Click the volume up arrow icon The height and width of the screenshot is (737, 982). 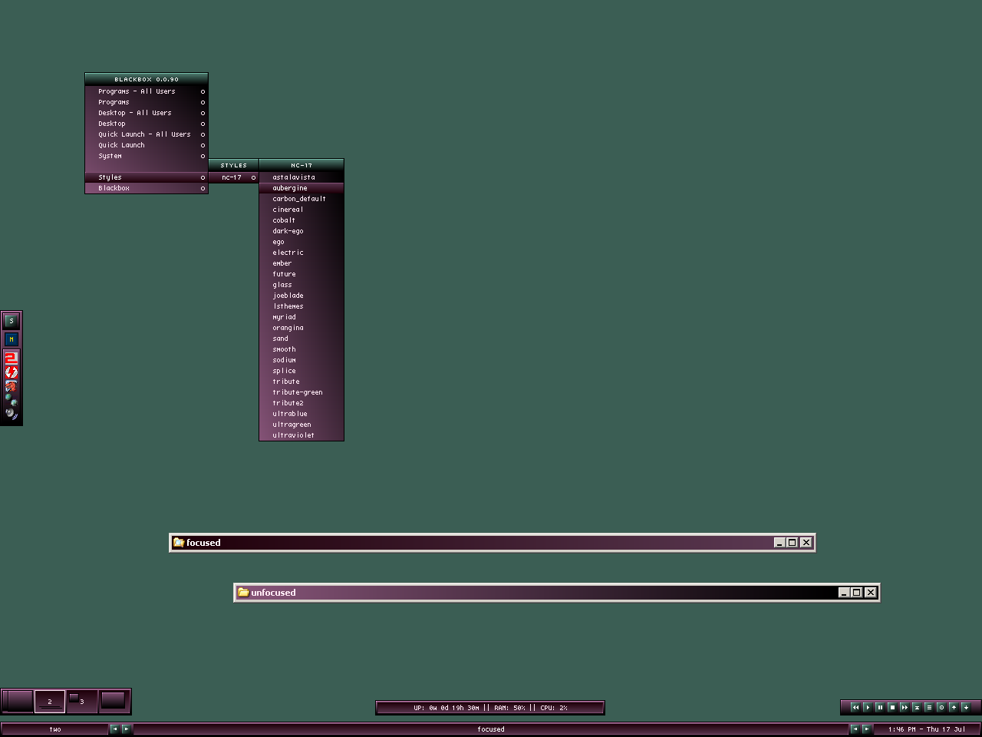[x=954, y=707]
